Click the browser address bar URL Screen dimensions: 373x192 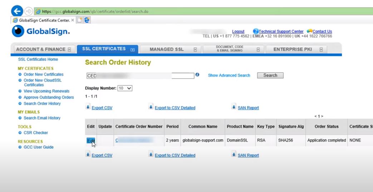coord(95,11)
